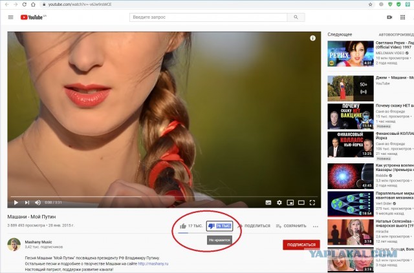The width and height of the screenshot is (414, 273).
Task: Switch to miniplayer mode
Action: pyautogui.click(x=290, y=203)
